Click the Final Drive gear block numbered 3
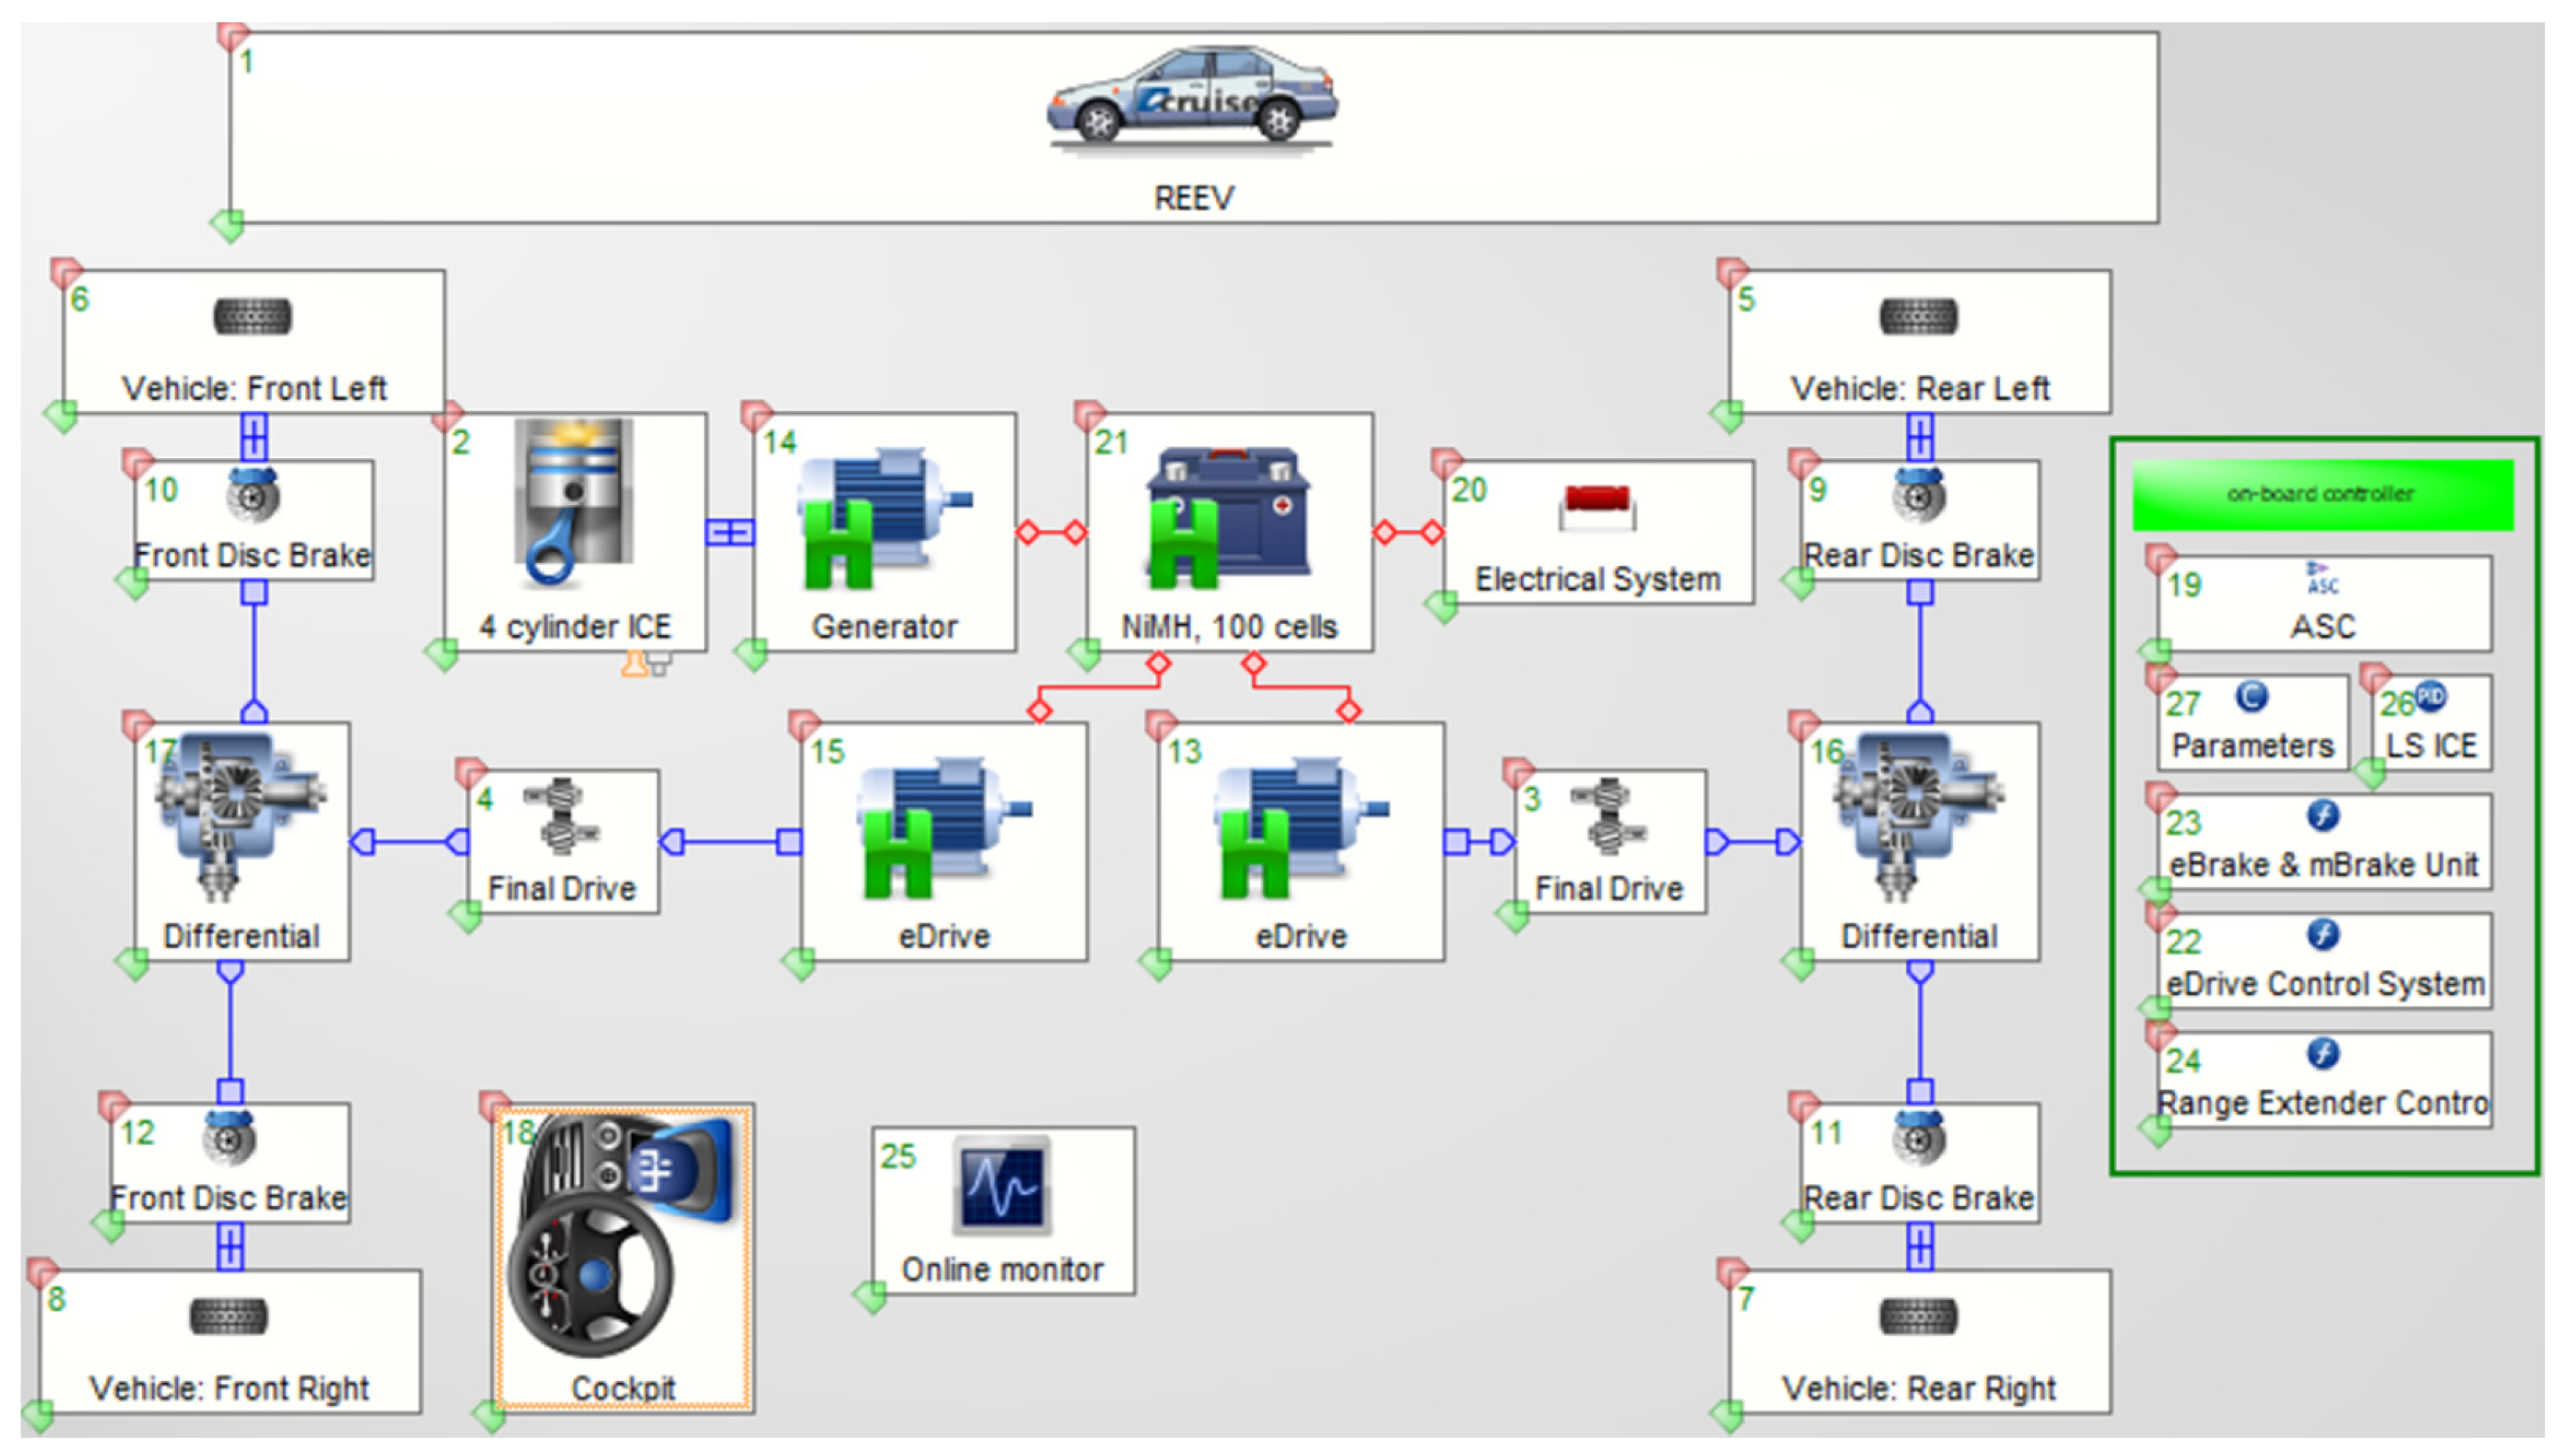The image size is (2563, 1456). pyautogui.click(x=1608, y=830)
